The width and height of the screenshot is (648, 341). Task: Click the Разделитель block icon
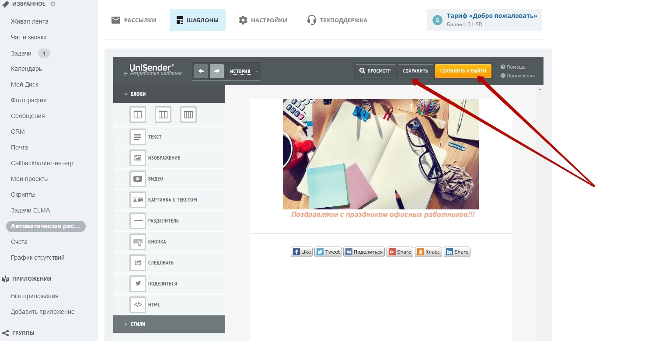coord(138,221)
